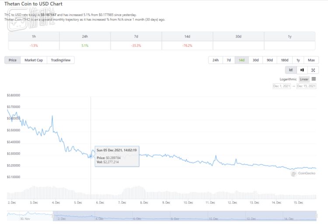Edit the start date Dec 1, 2021
Image resolution: width=328 pixels, height=224 pixels.
tap(282, 86)
